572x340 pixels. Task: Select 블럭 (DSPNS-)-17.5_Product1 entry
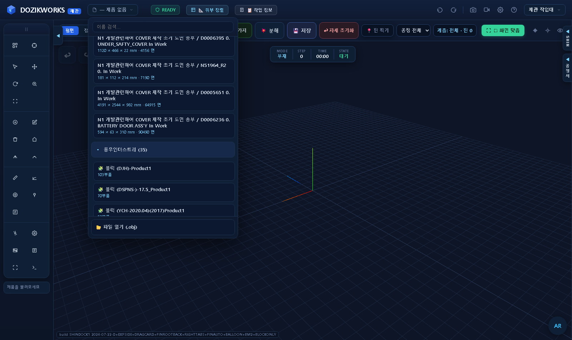point(164,192)
